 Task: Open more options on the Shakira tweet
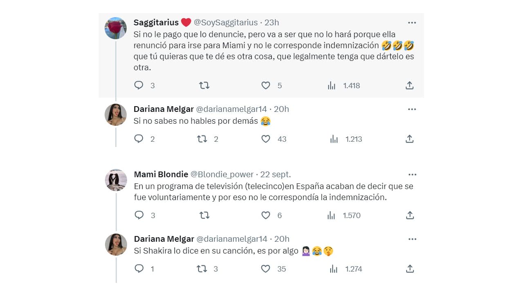412,239
